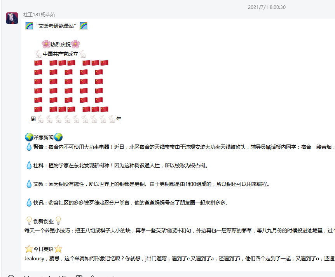Click the water droplet before 警告

coord(29,147)
